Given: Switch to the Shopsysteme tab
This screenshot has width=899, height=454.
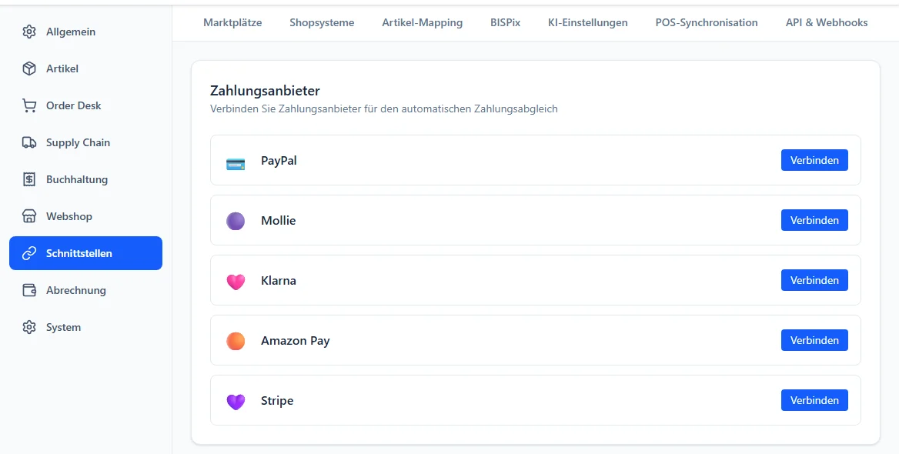Looking at the screenshot, I should click(322, 23).
